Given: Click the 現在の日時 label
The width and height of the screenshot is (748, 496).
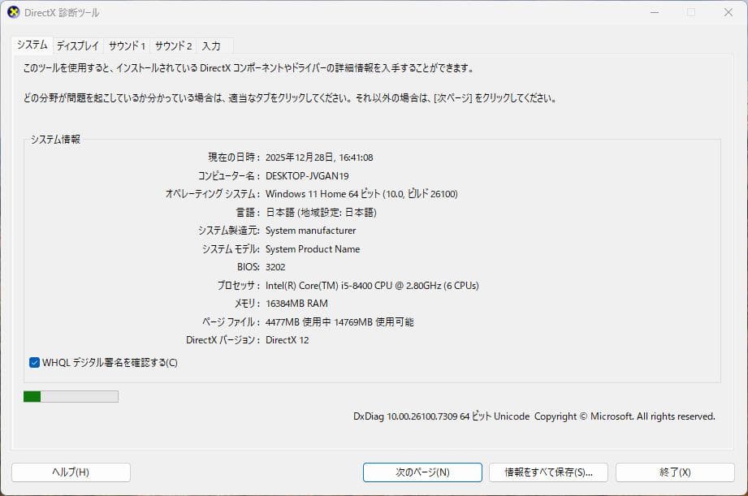Looking at the screenshot, I should 234,157.
